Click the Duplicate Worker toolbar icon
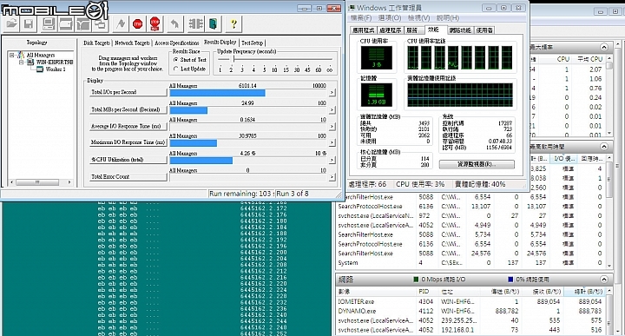 (100, 24)
